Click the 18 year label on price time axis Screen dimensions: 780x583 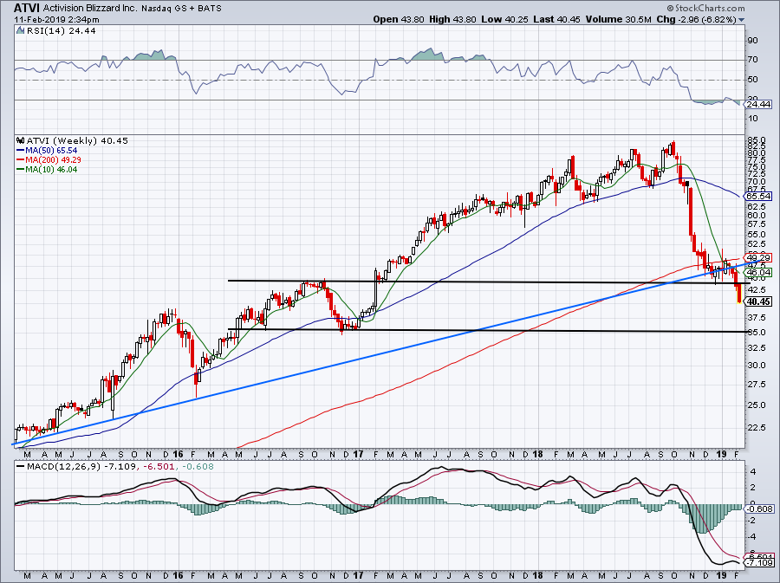pos(537,454)
